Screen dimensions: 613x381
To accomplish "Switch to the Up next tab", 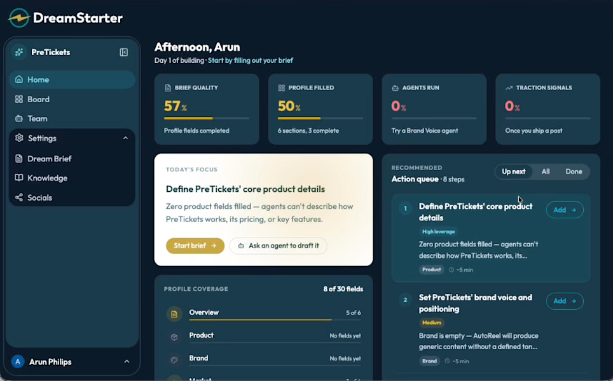I will click(x=514, y=171).
